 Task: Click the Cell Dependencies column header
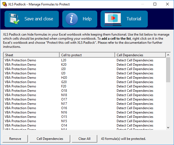[x=140, y=55]
